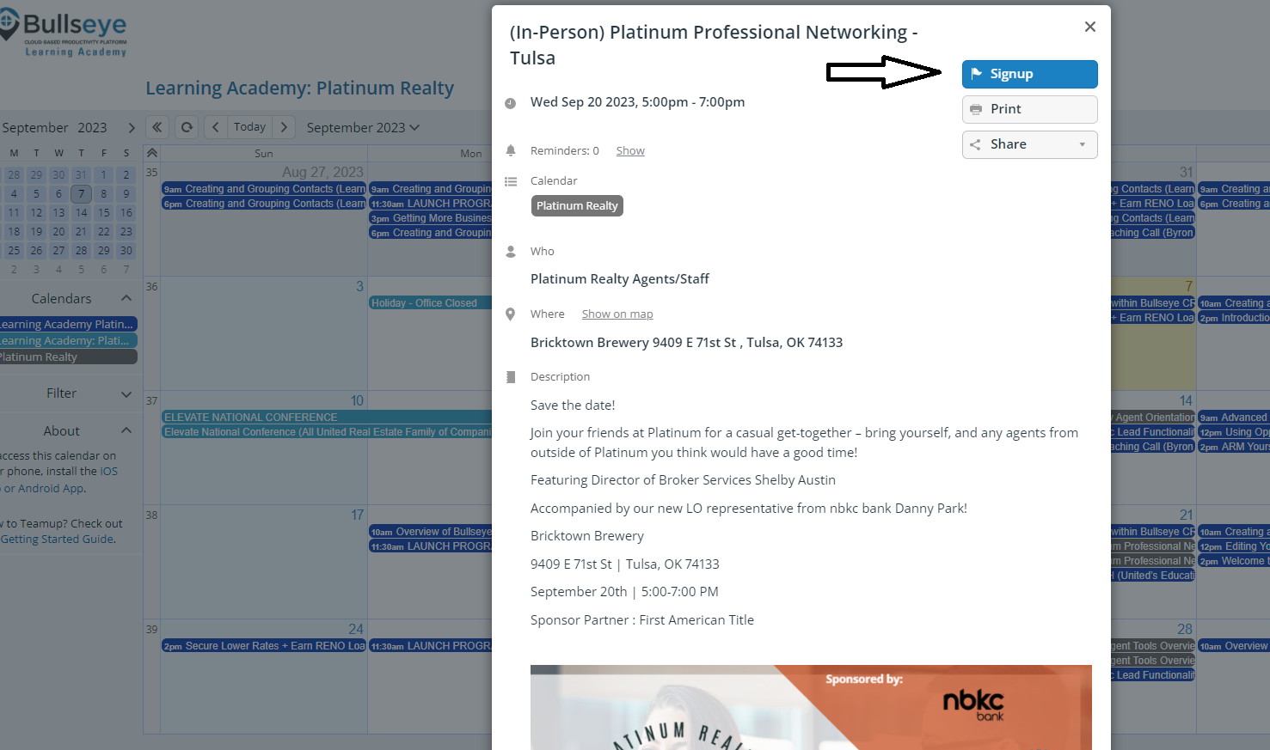Click the map pin icon next to Where
1270x750 pixels.
(510, 314)
